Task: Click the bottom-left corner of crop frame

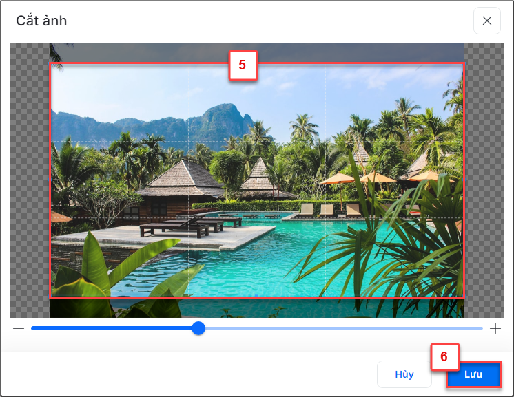Action: [x=50, y=297]
